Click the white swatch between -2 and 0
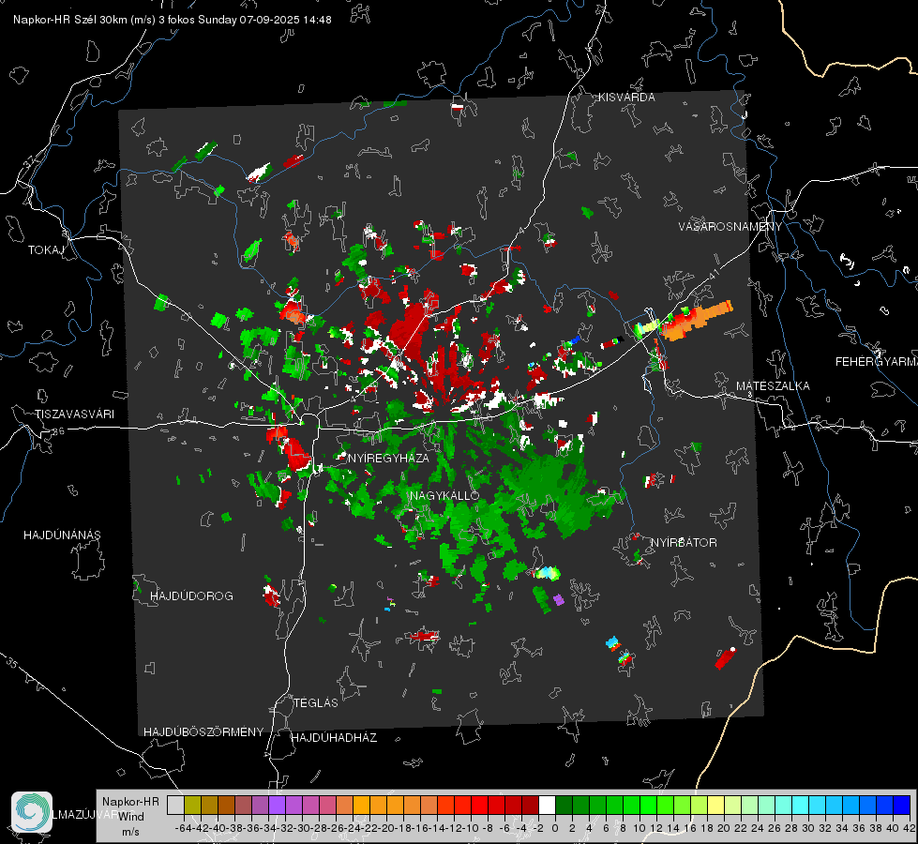Screen dimensions: 918x844 [x=547, y=805]
